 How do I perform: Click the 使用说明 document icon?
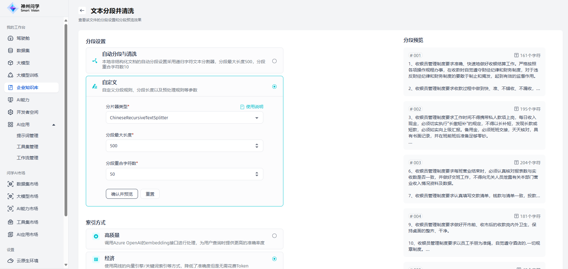pyautogui.click(x=242, y=107)
